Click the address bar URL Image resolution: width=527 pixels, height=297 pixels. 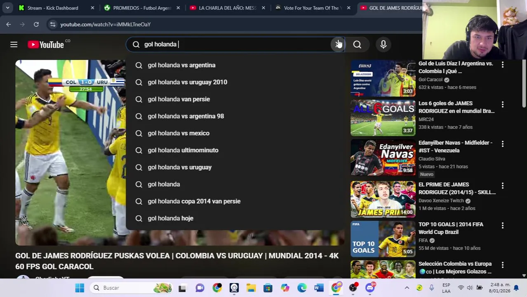[x=106, y=25]
